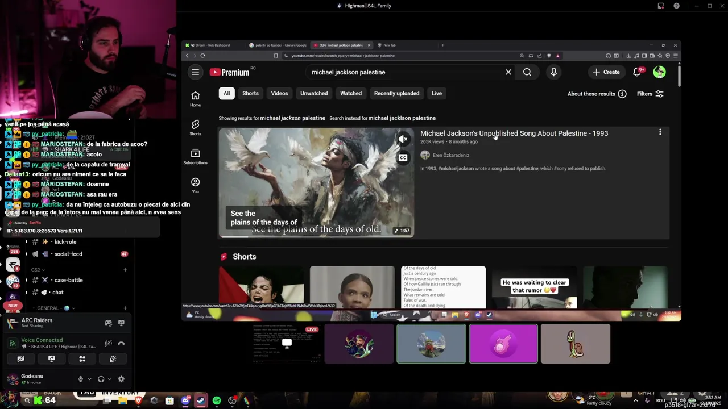Screen dimensions: 728x409
Task: Search instead for michael jacklson palestine
Action: (x=402, y=118)
